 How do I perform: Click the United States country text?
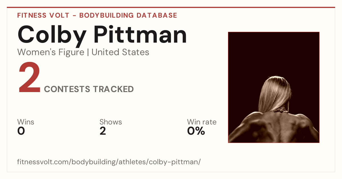click(x=120, y=52)
